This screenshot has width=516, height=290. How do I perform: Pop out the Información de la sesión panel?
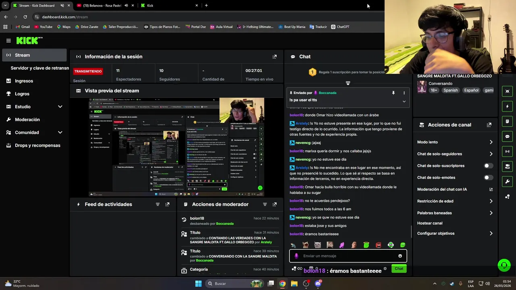click(275, 57)
